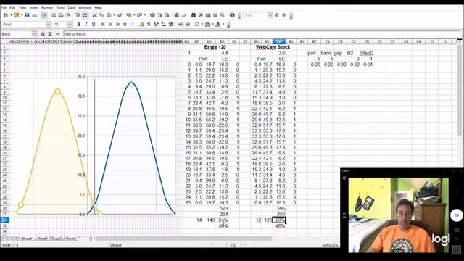Apply Percent number format icon

pos(149,24)
